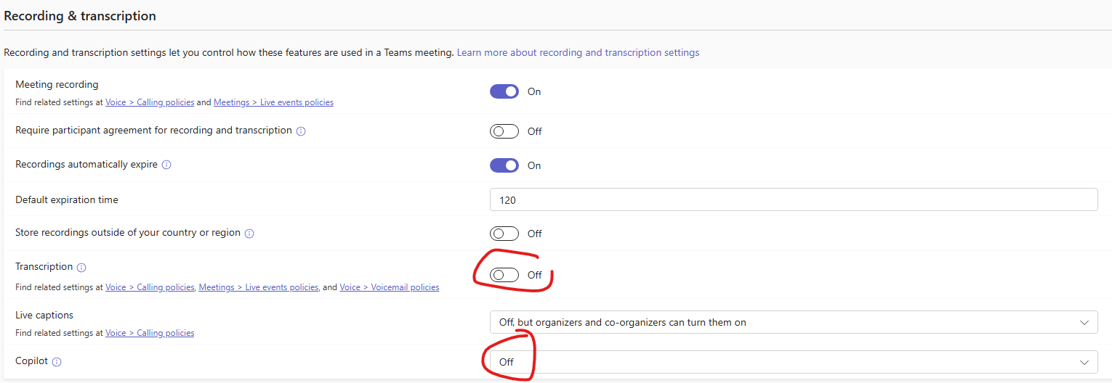Turn off Recordings automatically expire toggle
Screen dimensions: 1112x383
click(x=504, y=165)
